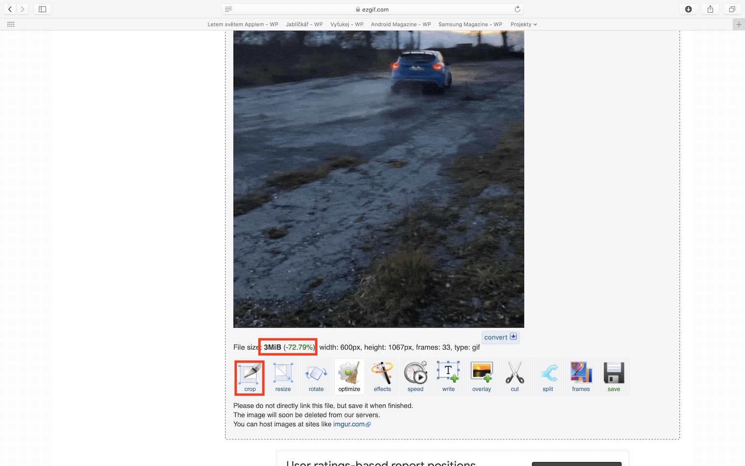Add a new Safari tab
745x466 pixels.
(739, 24)
